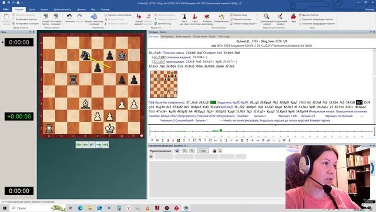Click the Insert diagram icon
This screenshot has height=212, width=376.
click(207, 16)
